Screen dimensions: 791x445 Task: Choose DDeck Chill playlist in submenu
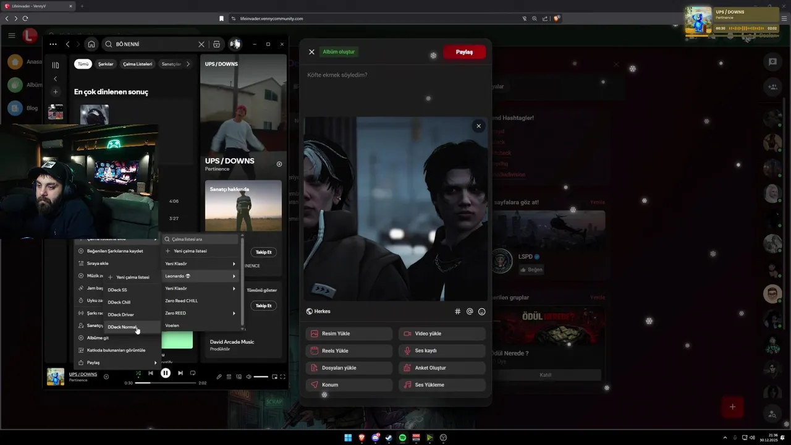pyautogui.click(x=132, y=302)
